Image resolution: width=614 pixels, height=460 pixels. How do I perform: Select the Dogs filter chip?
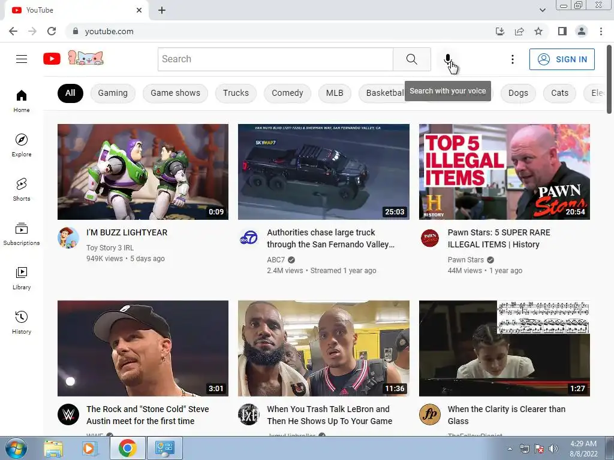point(518,93)
